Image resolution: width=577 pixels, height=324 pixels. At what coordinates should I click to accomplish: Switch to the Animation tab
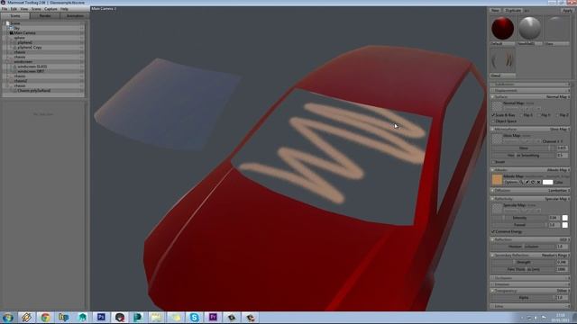click(x=75, y=16)
